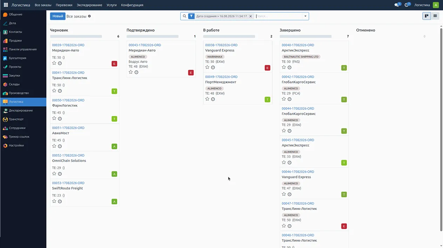Star order 00041-17082026-ORD as favorite
This screenshot has height=248, width=443.
coord(54,91)
